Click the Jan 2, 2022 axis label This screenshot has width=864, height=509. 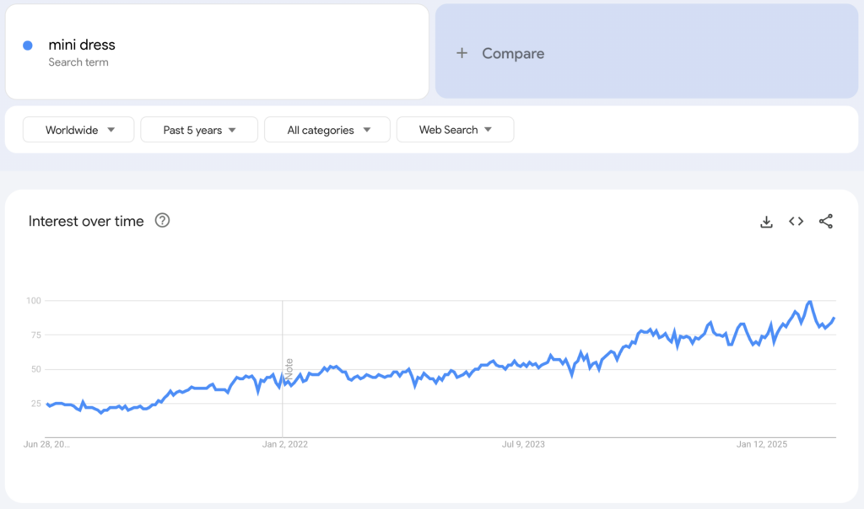pos(283,443)
